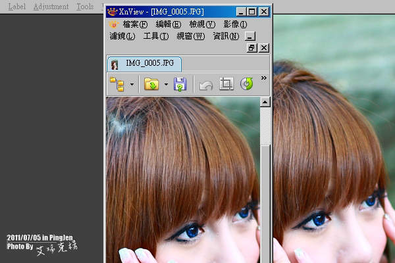This screenshot has height=263, width=395.
Task: Open the Adjustment menu in background window
Action: [x=51, y=7]
